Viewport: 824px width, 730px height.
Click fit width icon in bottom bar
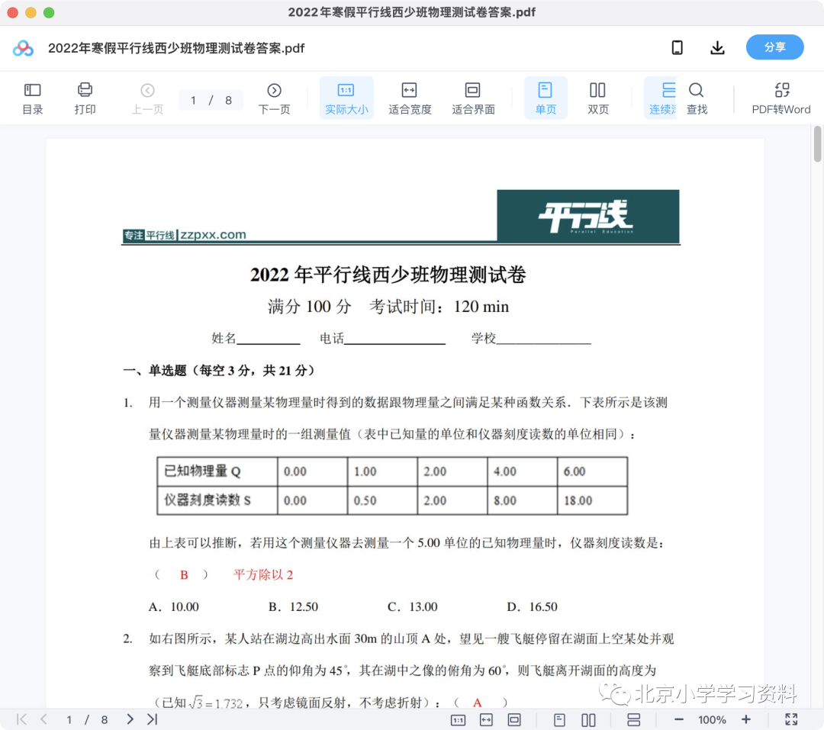click(487, 720)
